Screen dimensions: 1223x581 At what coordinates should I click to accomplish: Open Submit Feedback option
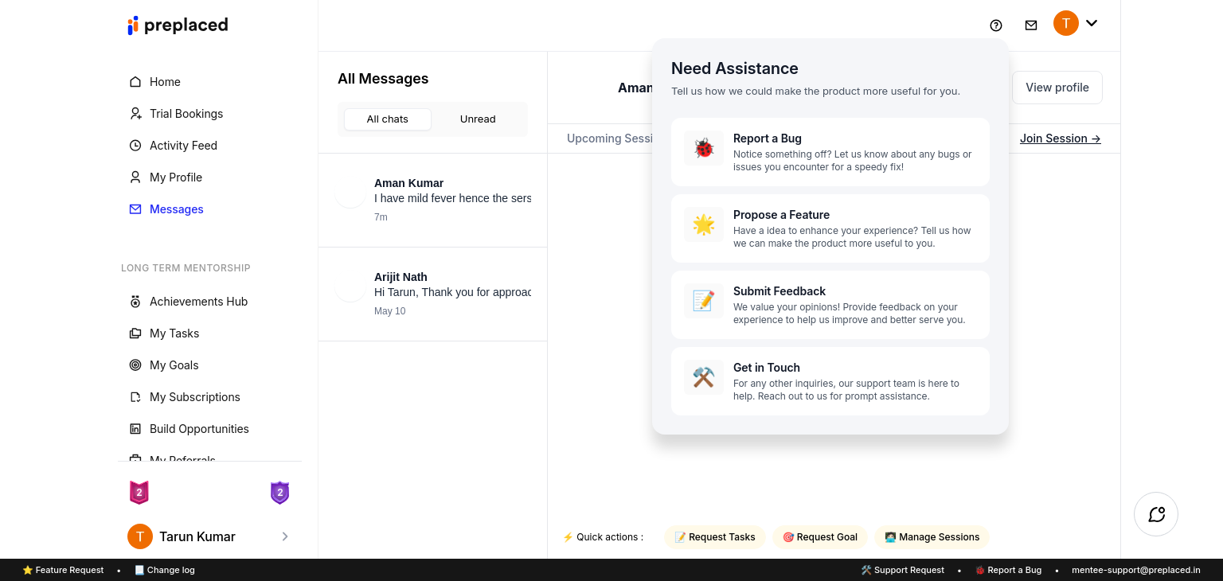tap(830, 305)
